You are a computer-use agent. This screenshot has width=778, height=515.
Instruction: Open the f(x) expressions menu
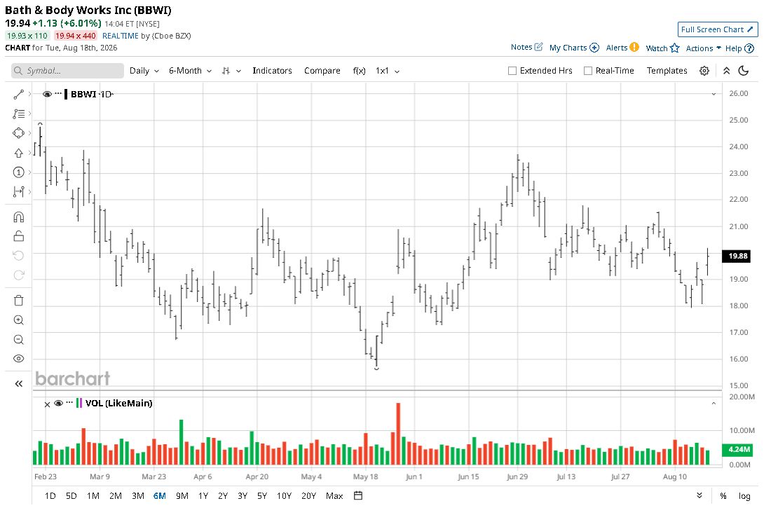[360, 71]
